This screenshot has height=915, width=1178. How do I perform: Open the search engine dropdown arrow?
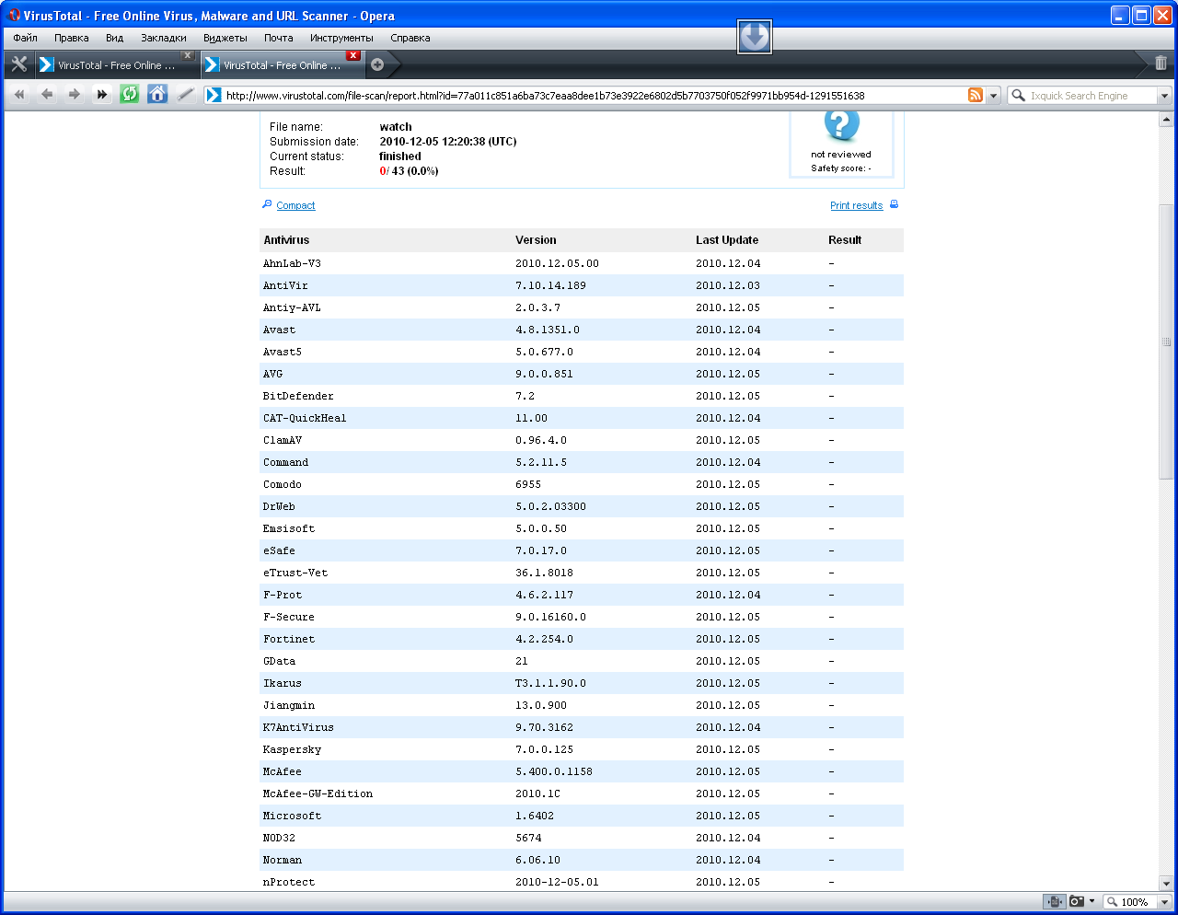tap(1164, 96)
